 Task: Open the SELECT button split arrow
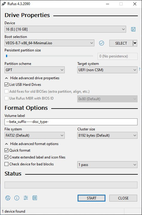click(135, 43)
